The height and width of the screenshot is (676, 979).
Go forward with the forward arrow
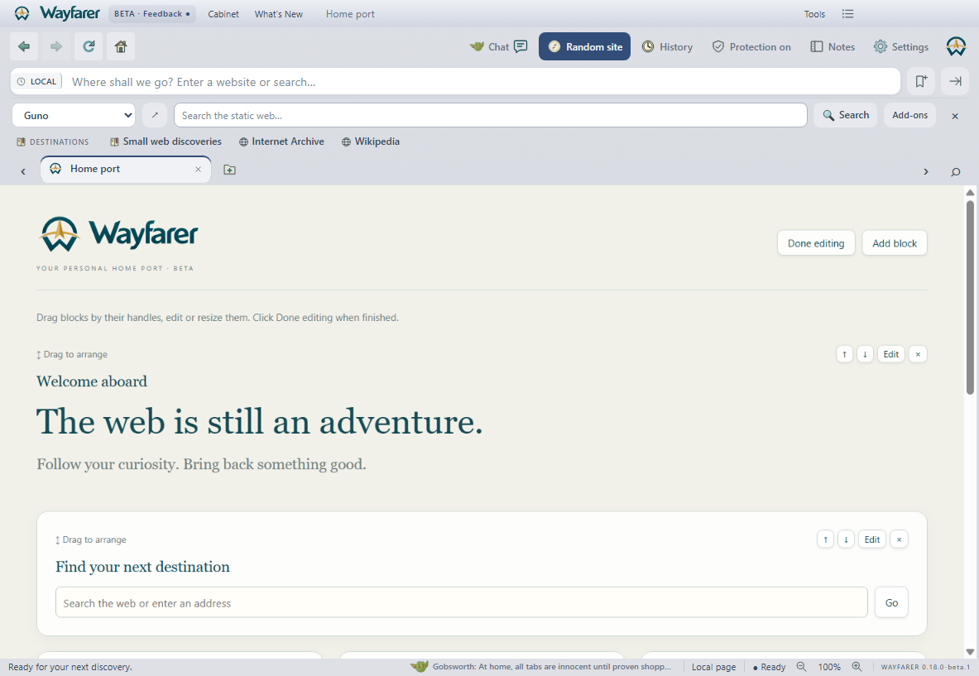click(56, 46)
